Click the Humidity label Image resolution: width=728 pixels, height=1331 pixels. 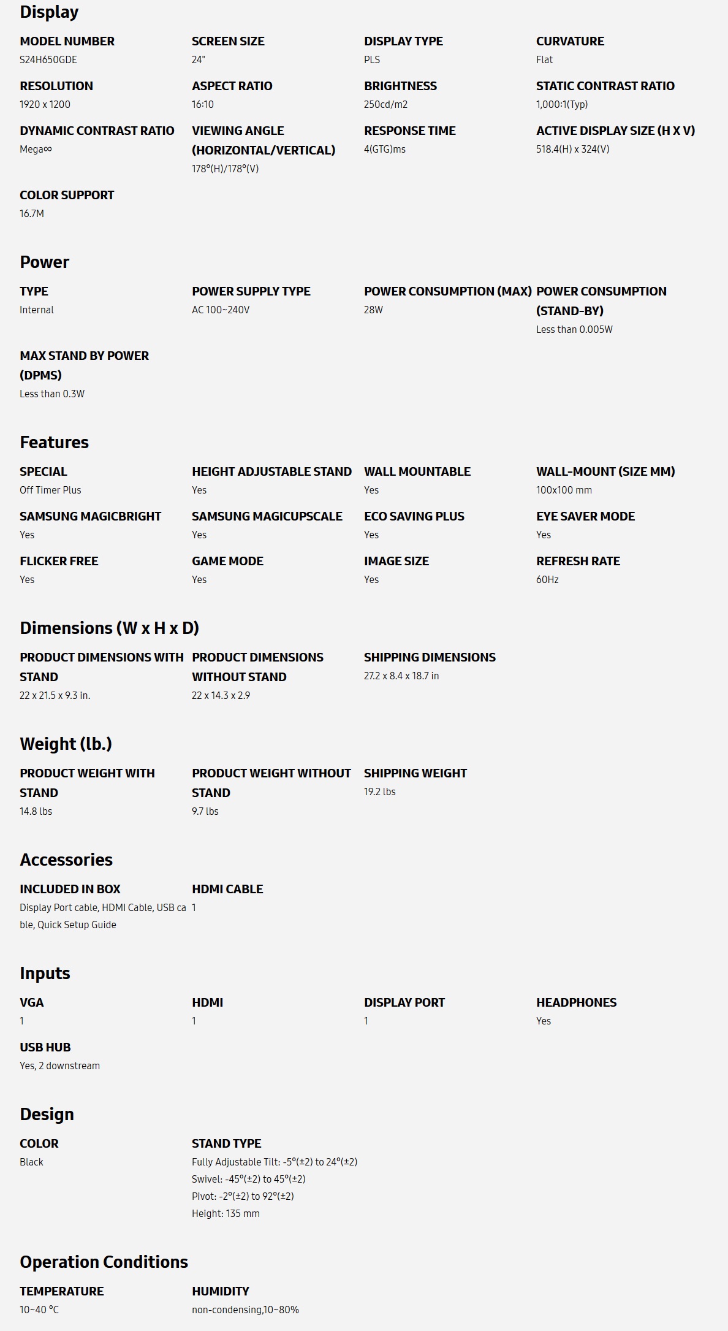220,1291
